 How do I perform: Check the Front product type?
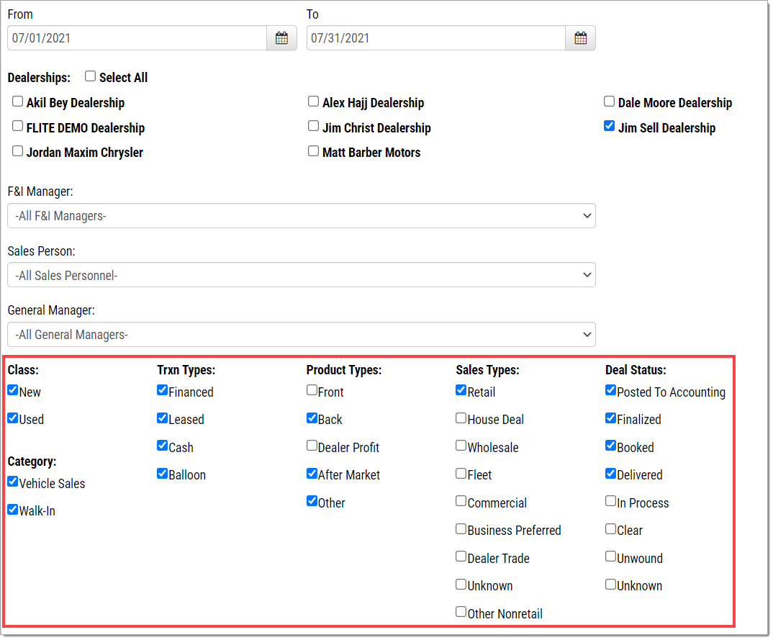[312, 390]
